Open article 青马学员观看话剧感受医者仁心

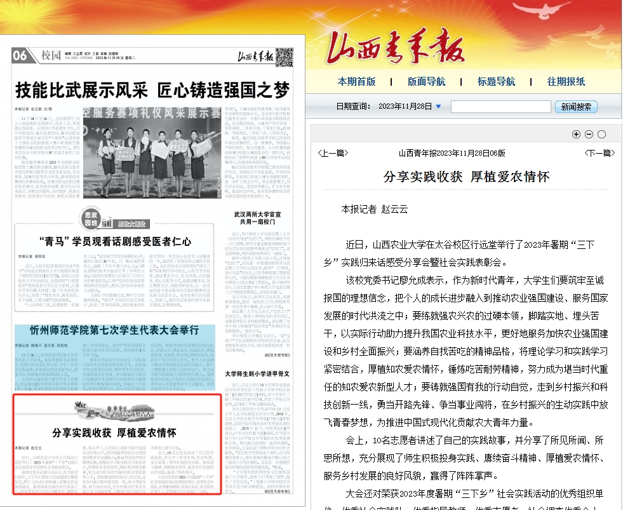point(115,241)
